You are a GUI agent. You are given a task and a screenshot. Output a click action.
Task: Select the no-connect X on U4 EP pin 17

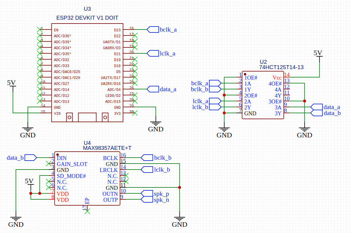click(87, 211)
